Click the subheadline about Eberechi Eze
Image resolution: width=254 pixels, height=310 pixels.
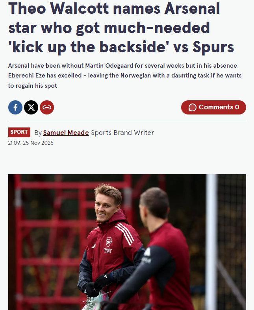125,76
